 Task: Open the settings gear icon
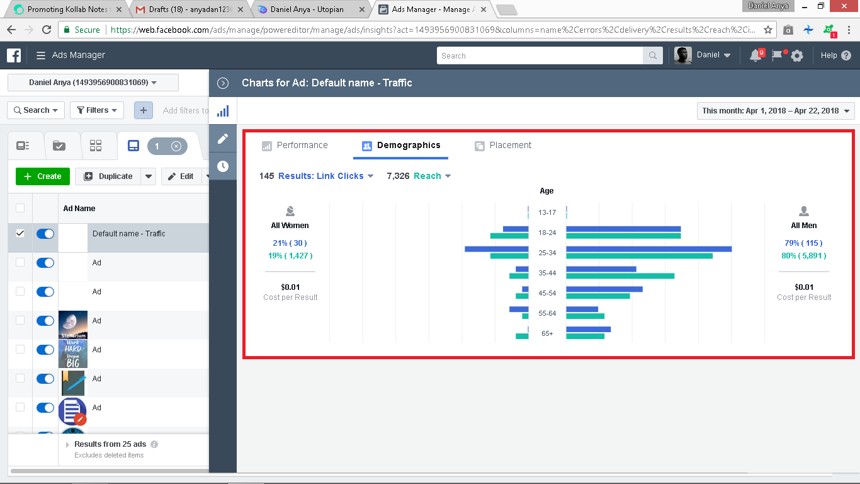pos(797,55)
